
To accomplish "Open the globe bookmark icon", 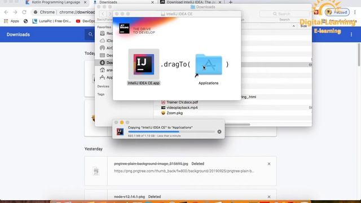I will click(x=25, y=21).
